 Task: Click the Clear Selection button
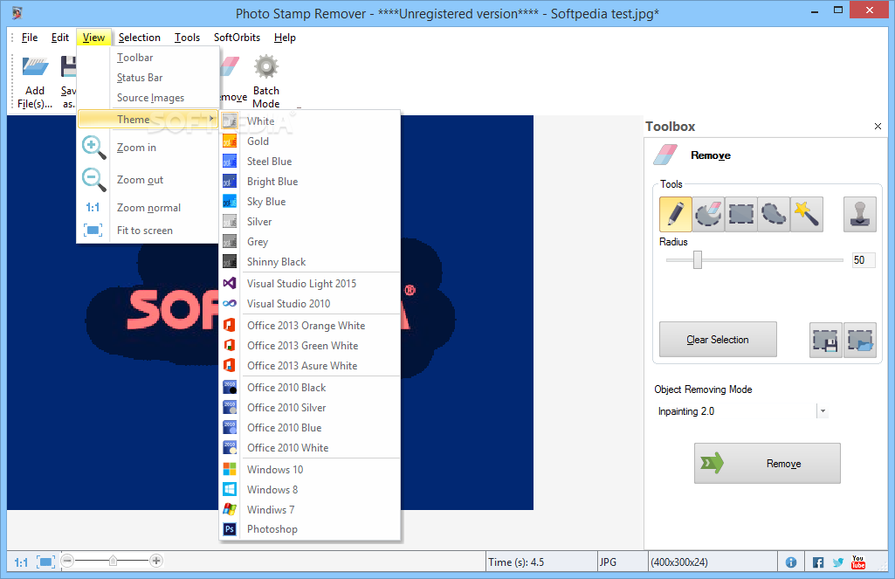718,340
